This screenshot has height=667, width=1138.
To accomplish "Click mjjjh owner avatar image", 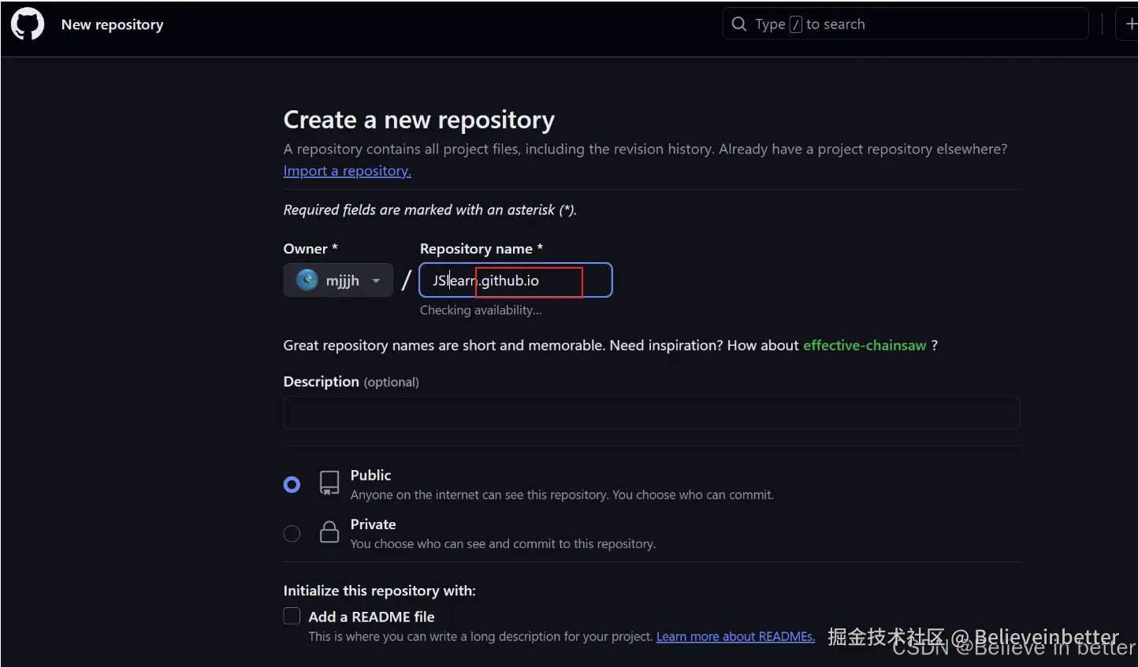I will coord(307,280).
